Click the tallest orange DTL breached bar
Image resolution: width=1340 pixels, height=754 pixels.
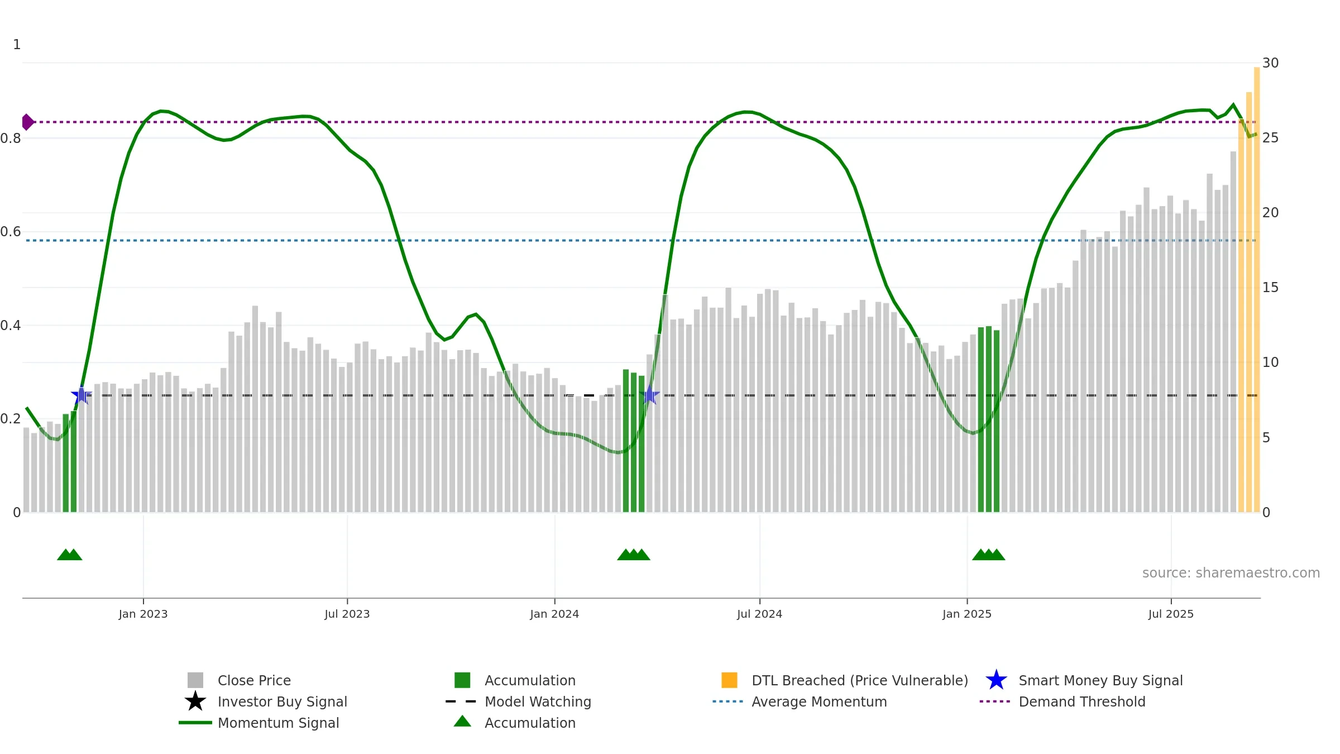[1257, 289]
